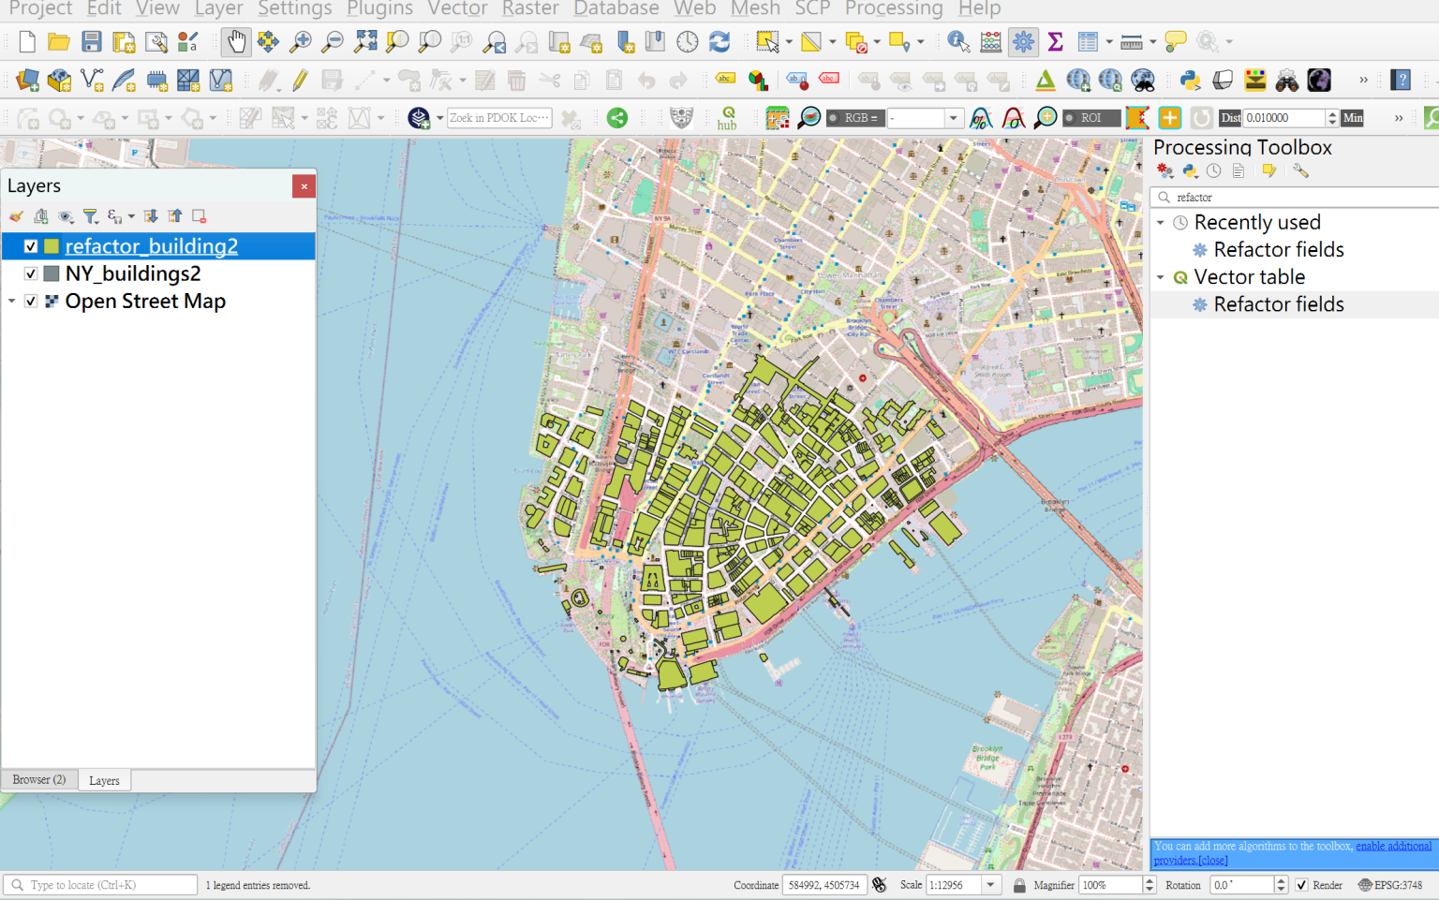Activate the Zoom In tool
This screenshot has width=1439, height=900.
pyautogui.click(x=300, y=41)
